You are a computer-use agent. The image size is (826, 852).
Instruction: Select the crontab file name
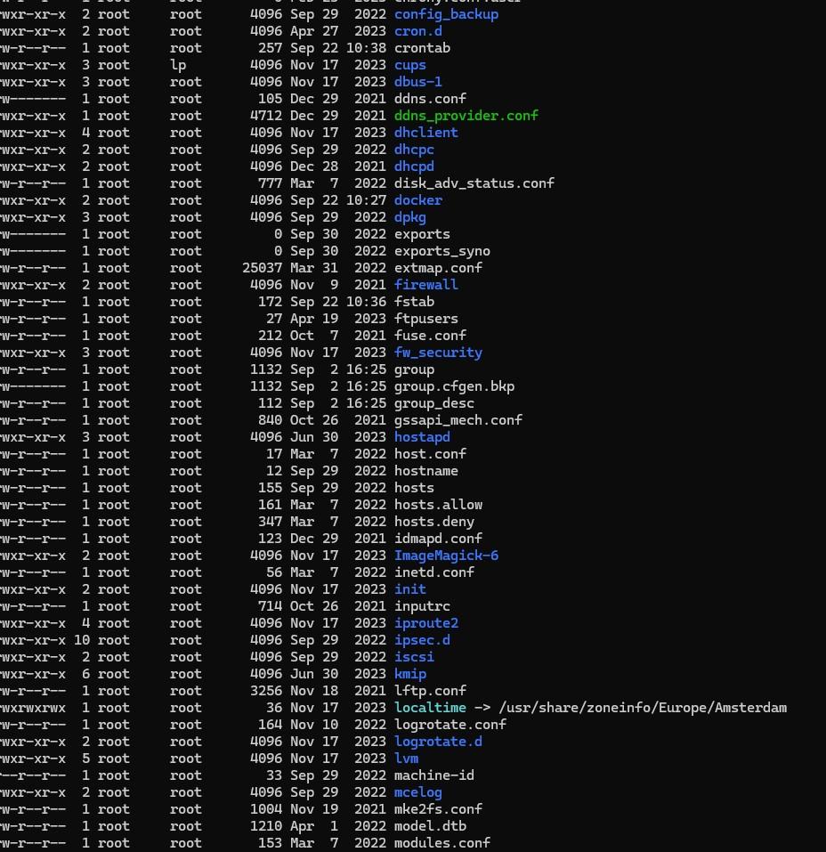[x=422, y=48]
